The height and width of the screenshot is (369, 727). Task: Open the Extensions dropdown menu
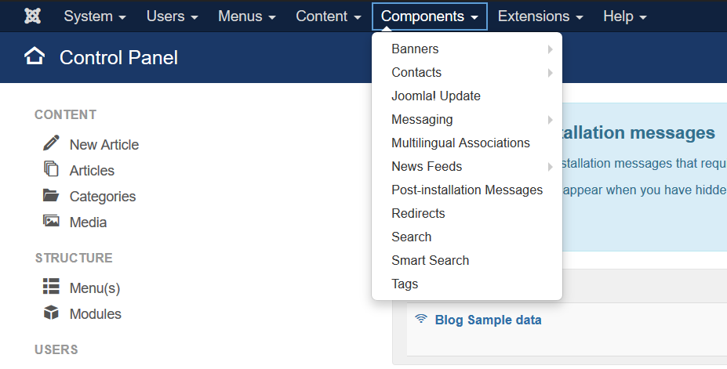pos(540,16)
